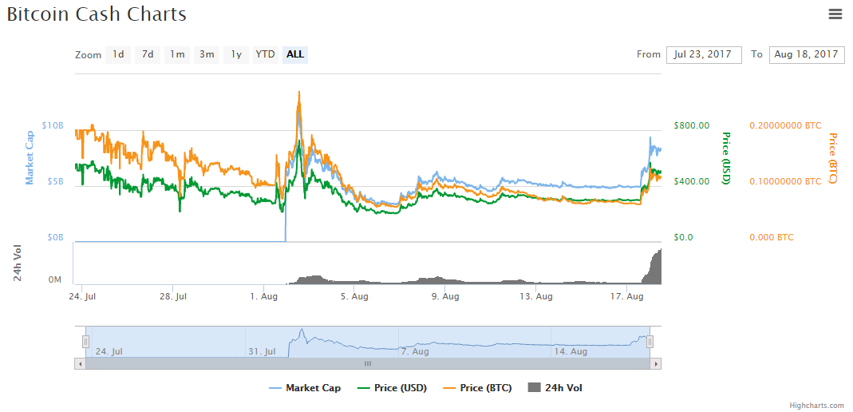Click the navigator left scroll arrow

pos(79,363)
